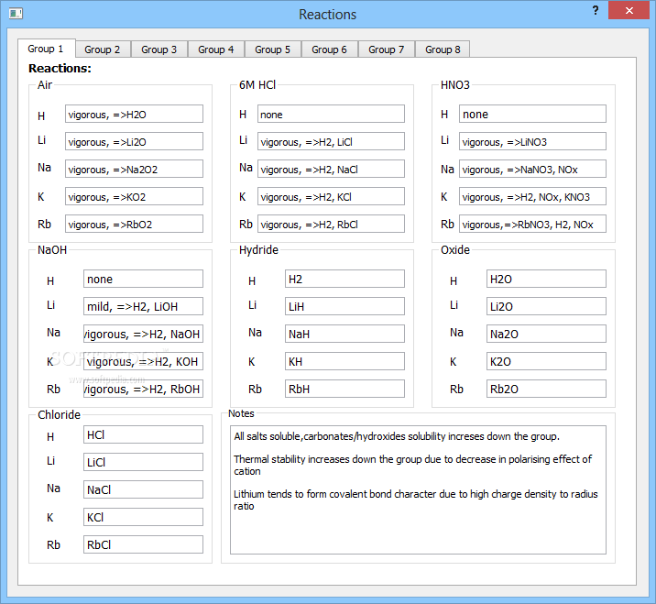Click the Chloride field containing NaCl
Screen dimensions: 656x604
[143, 489]
